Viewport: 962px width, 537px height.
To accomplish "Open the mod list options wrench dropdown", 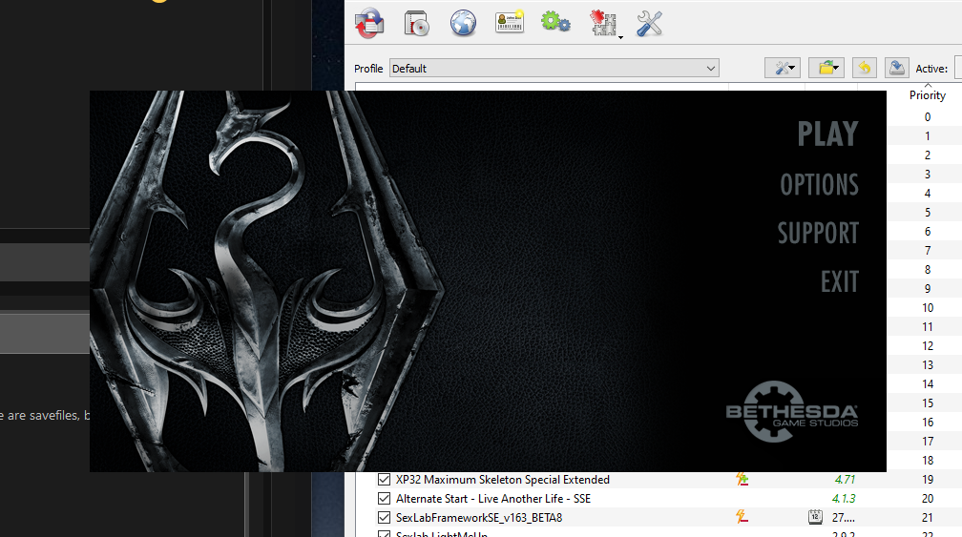I will click(783, 68).
